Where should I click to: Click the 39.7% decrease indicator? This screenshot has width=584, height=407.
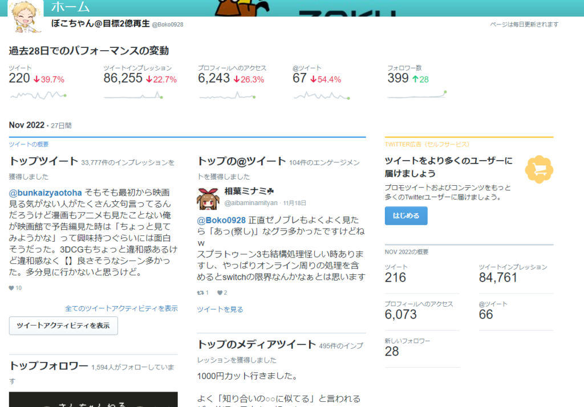(49, 79)
